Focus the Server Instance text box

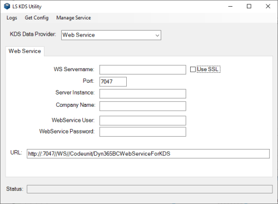pos(143,94)
